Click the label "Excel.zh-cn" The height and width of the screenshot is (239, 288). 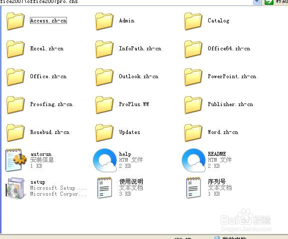point(47,49)
